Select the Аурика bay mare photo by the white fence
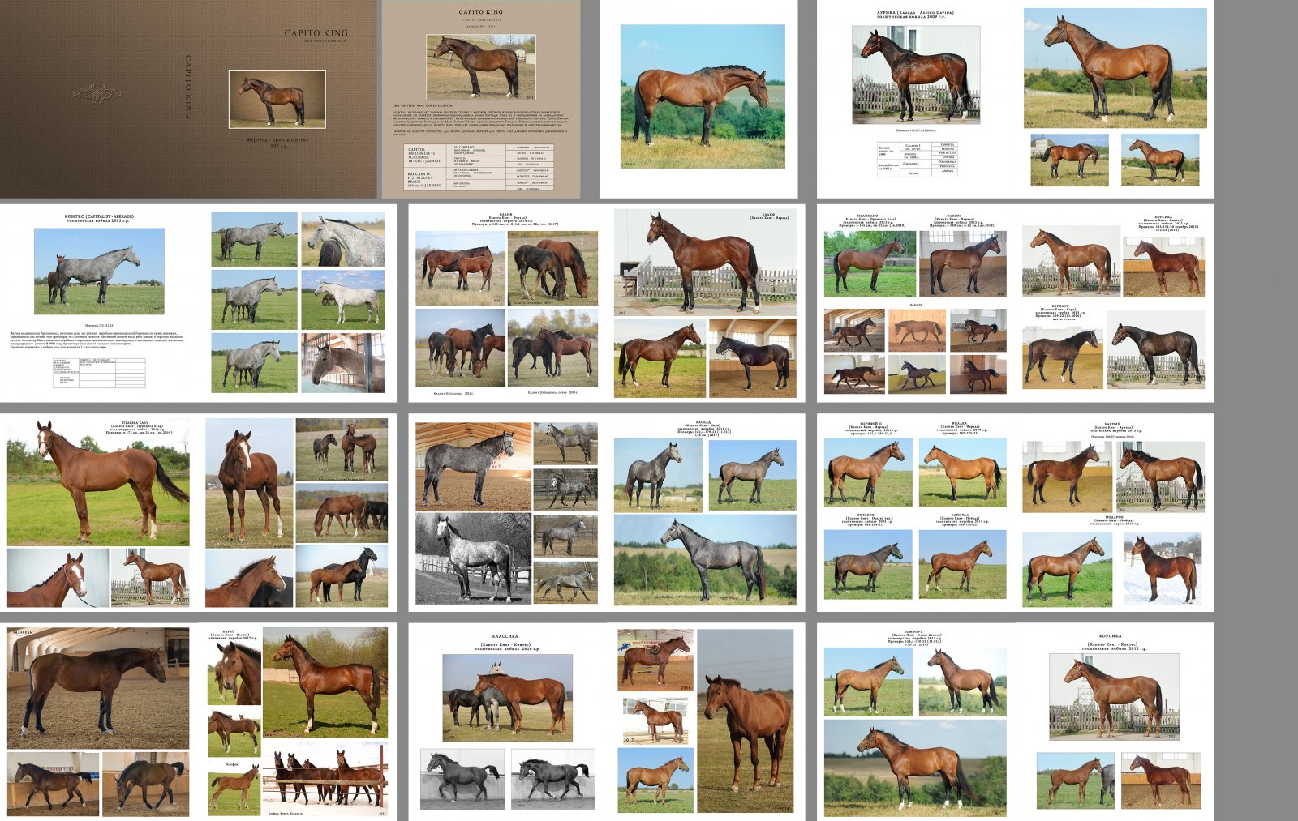 coord(915,75)
